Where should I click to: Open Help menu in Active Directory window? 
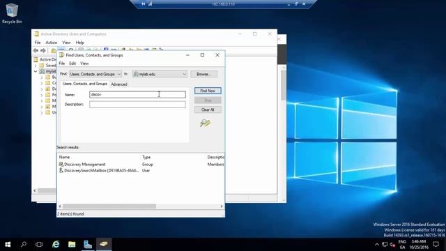point(80,43)
